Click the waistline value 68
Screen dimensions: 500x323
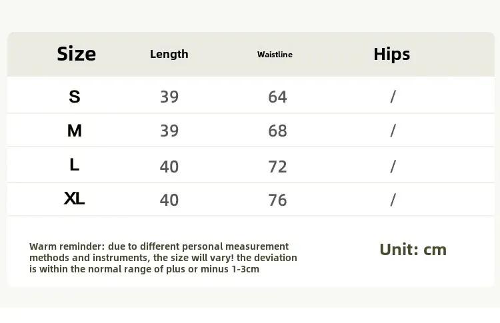[277, 131]
